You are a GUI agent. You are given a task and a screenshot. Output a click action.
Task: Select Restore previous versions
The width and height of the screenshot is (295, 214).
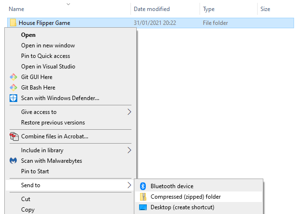pos(53,123)
